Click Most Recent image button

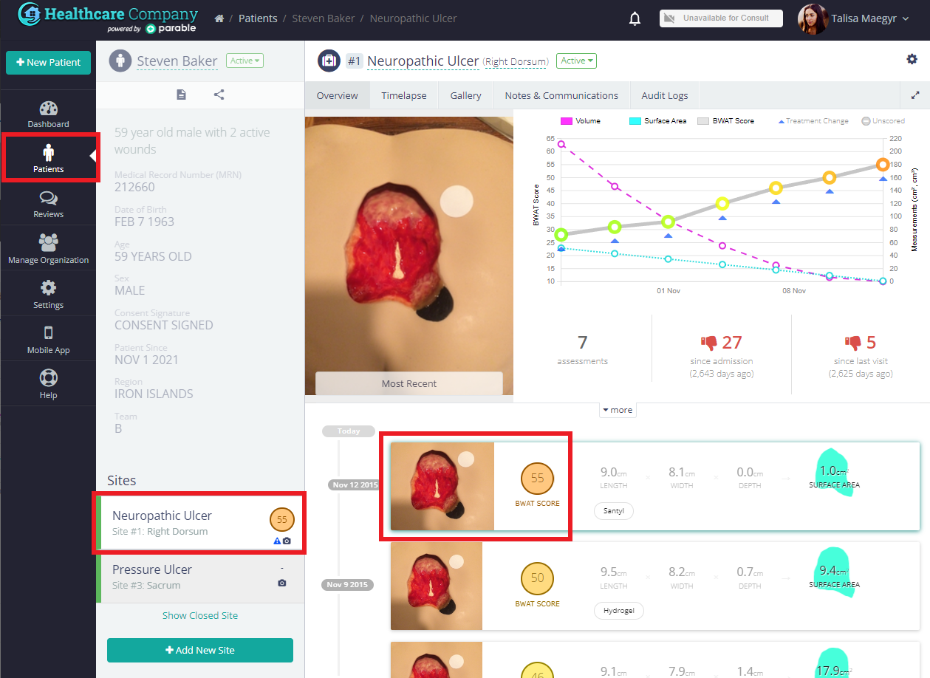click(x=409, y=383)
